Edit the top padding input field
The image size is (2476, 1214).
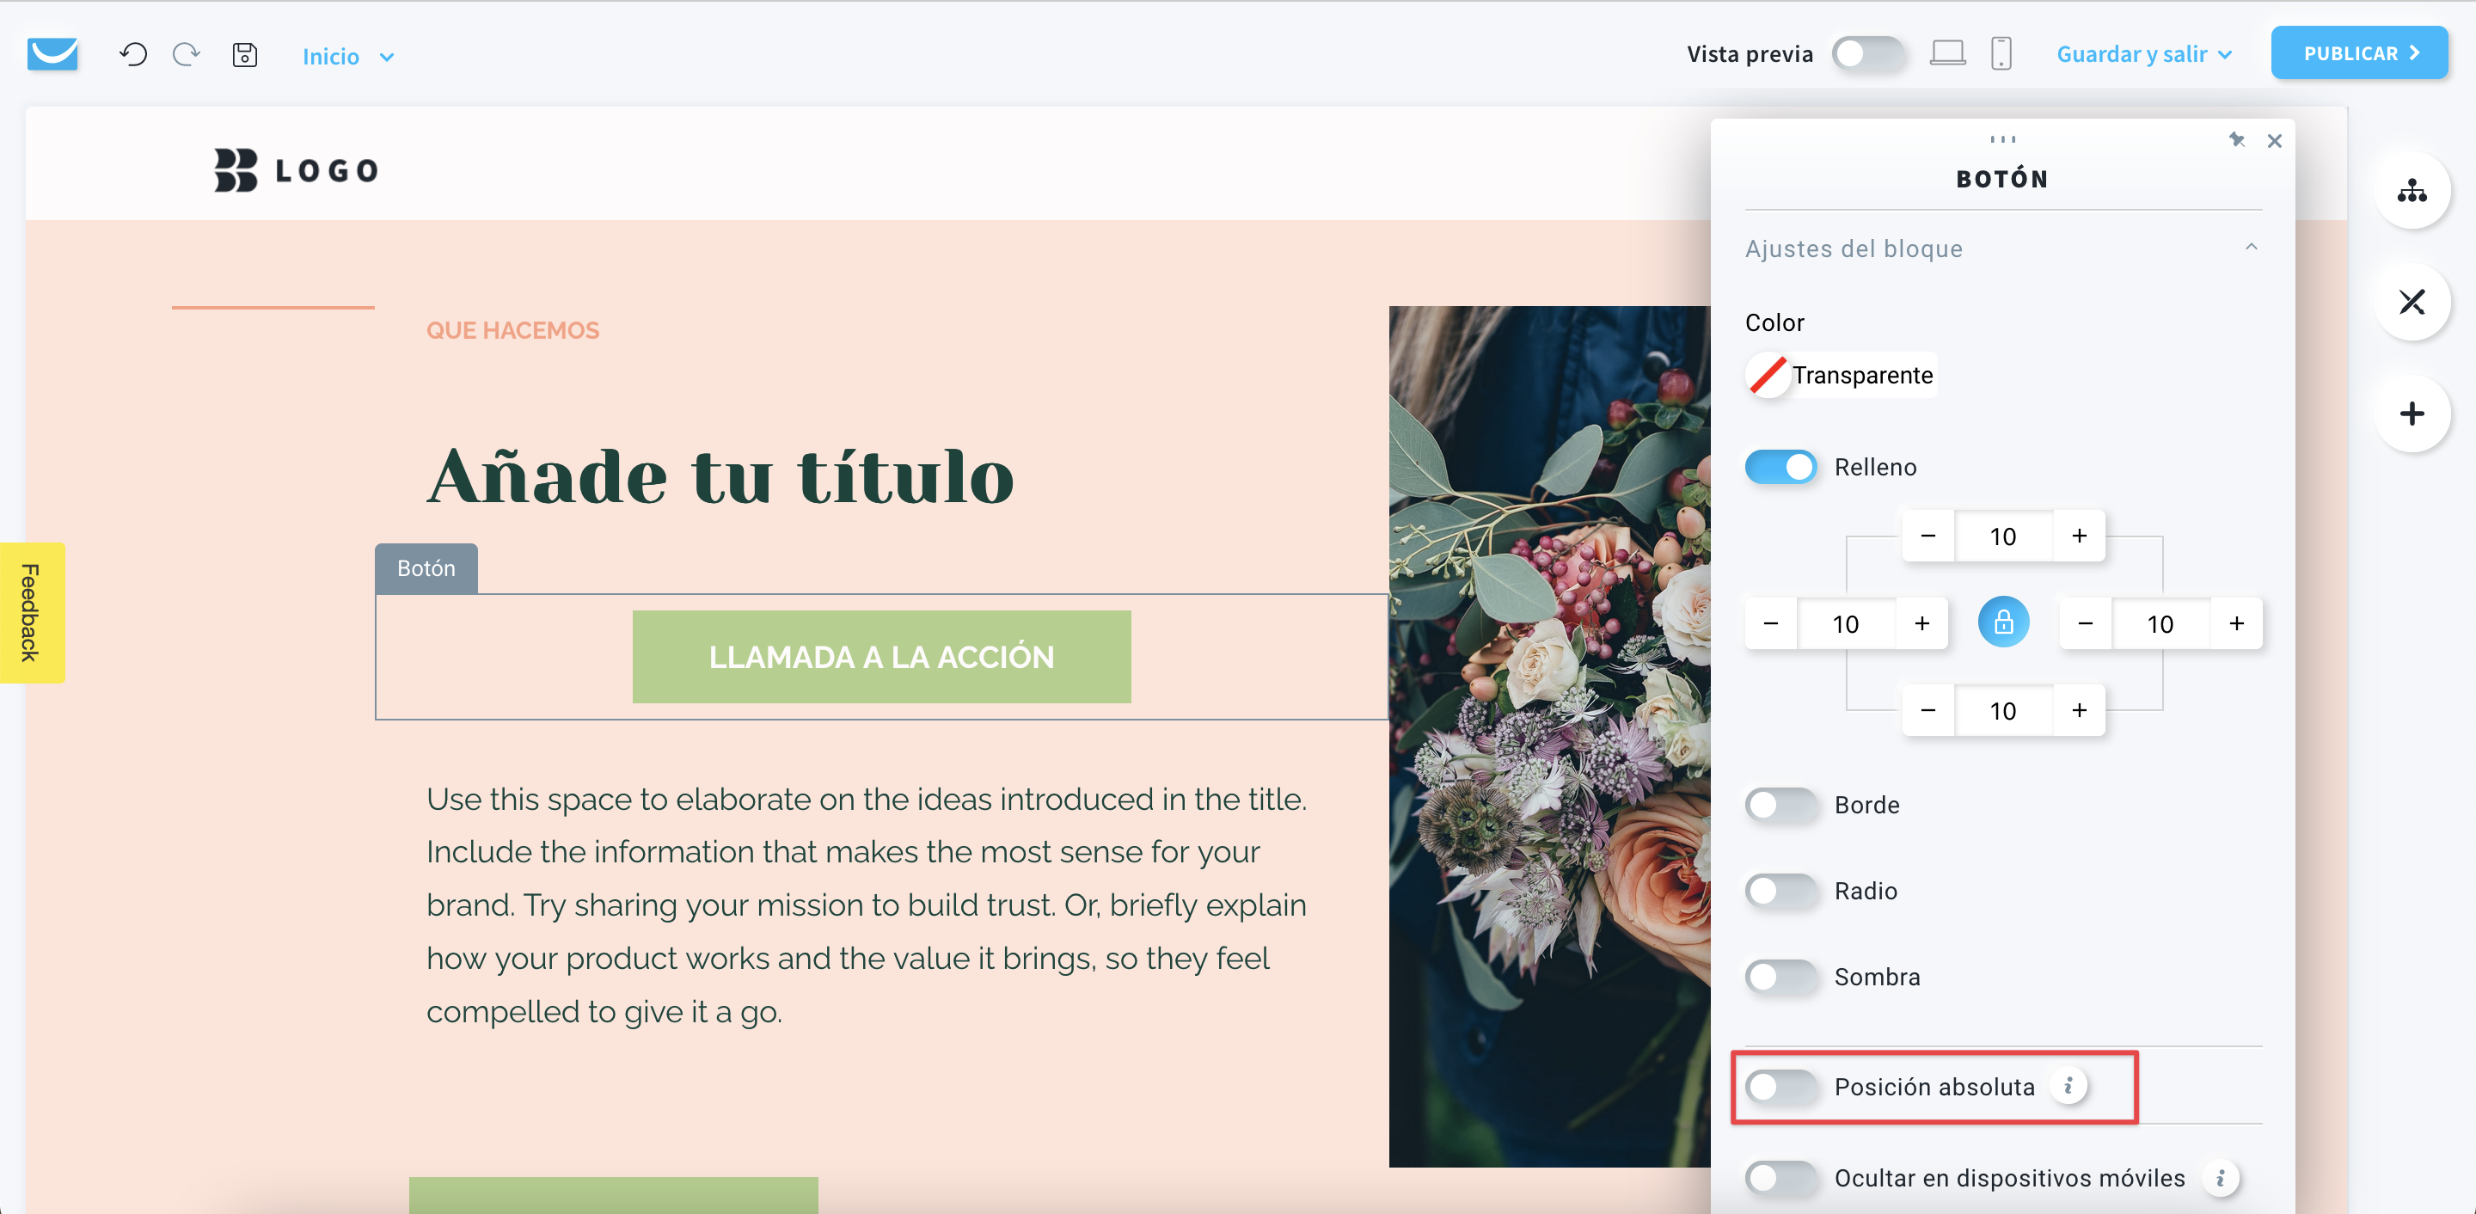[2003, 536]
